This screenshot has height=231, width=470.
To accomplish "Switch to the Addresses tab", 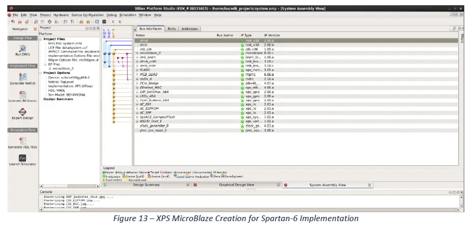I will pos(190,29).
